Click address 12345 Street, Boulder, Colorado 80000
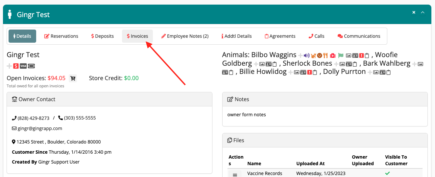The width and height of the screenshot is (435, 177). click(59, 142)
